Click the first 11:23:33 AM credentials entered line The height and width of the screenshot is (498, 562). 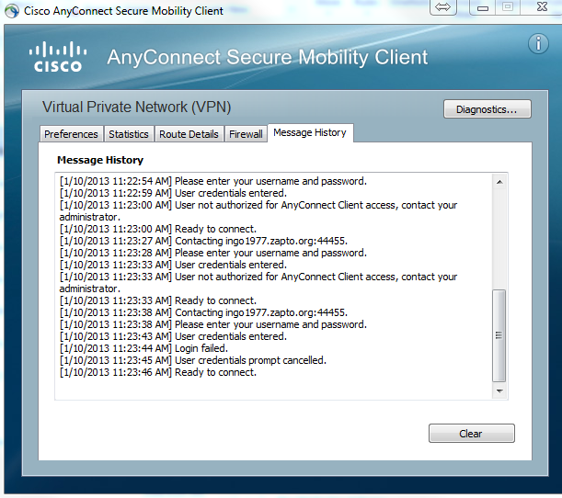pos(173,265)
